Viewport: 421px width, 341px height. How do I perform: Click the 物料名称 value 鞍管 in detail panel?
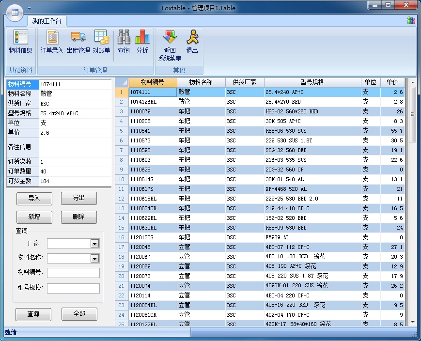point(75,93)
